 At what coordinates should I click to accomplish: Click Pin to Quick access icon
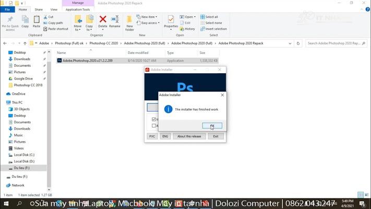tap(10, 21)
